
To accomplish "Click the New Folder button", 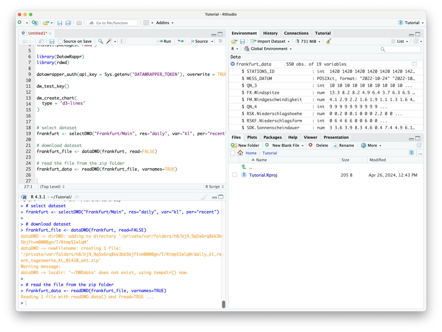I will 245,145.
